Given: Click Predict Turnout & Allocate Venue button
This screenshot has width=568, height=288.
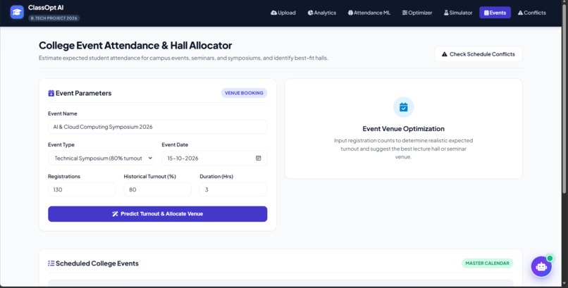Looking at the screenshot, I should click(x=158, y=214).
